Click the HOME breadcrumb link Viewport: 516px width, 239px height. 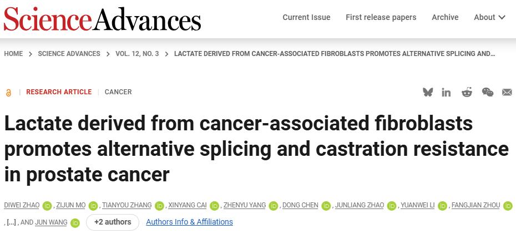click(13, 54)
